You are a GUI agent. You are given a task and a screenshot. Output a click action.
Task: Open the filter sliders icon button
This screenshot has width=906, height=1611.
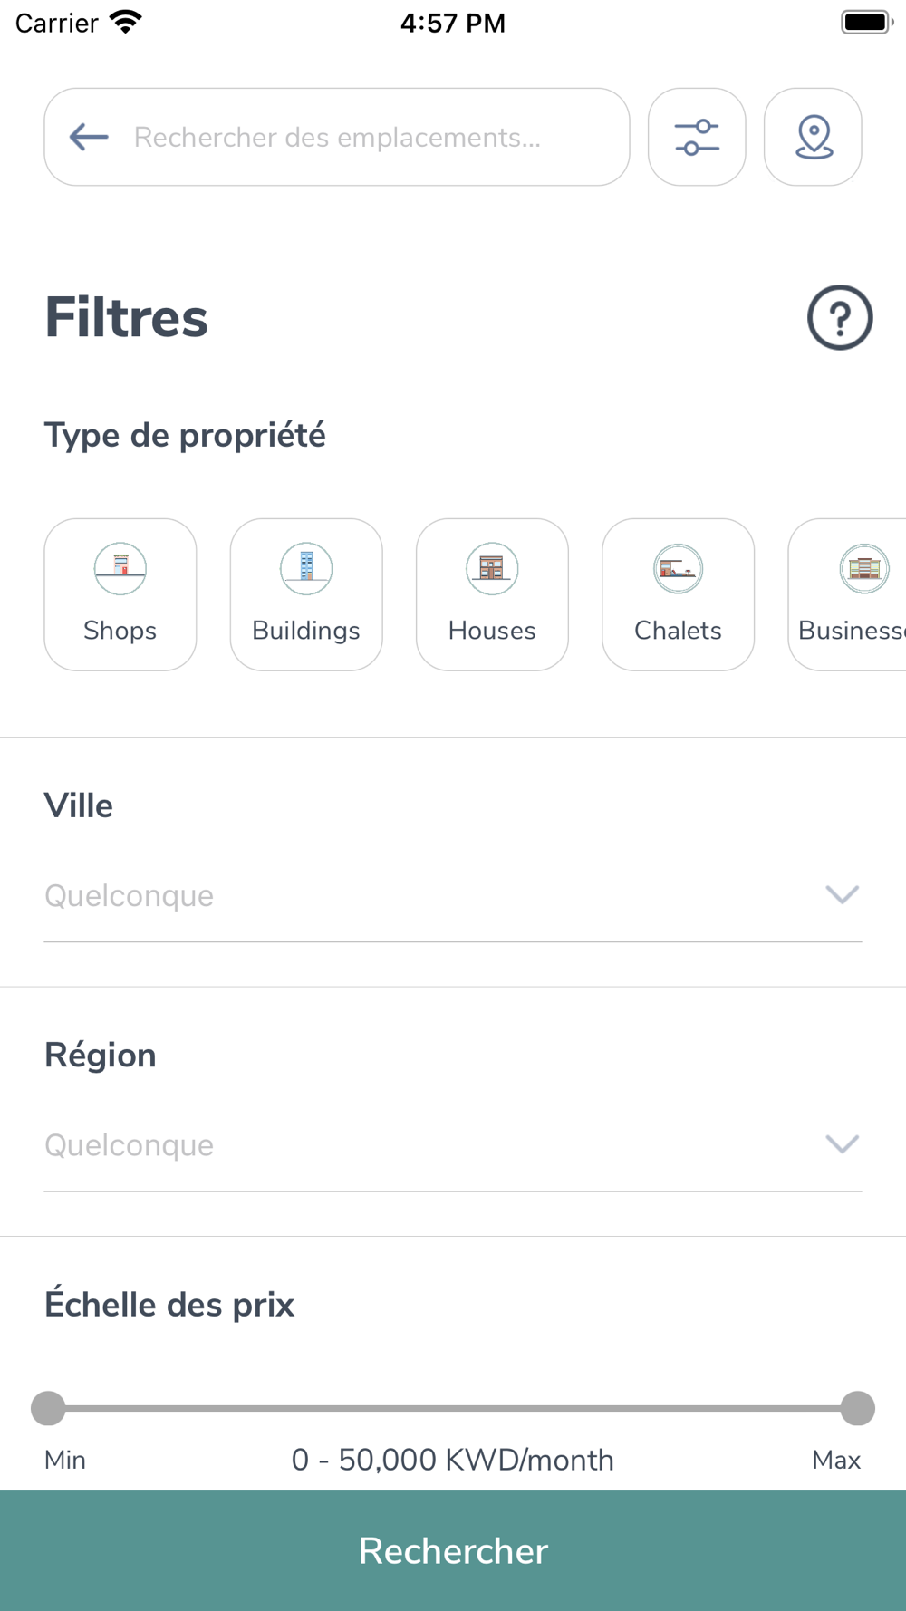[697, 137]
